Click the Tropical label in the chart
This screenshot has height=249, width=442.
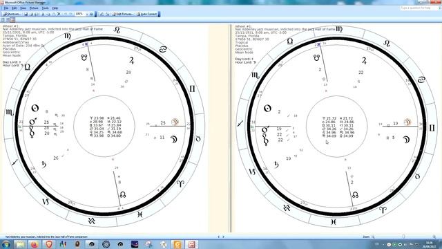pos(241,43)
